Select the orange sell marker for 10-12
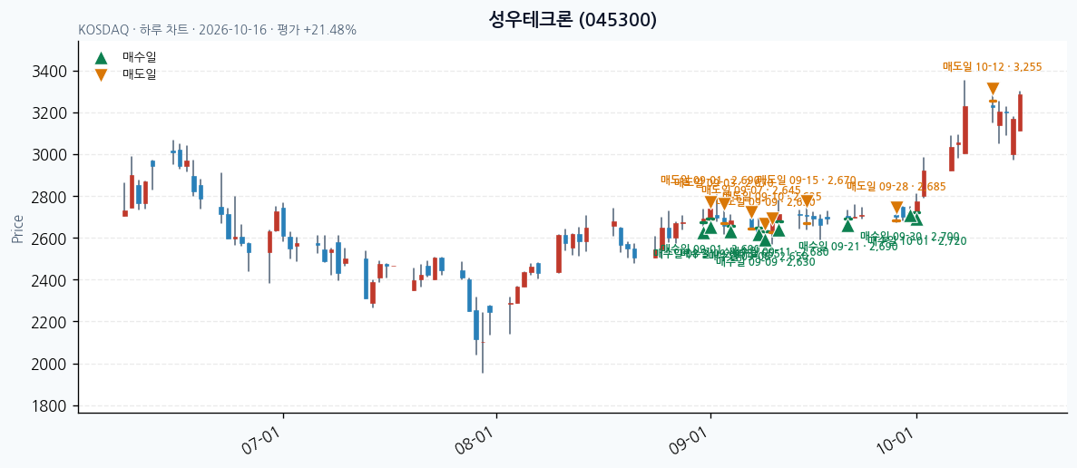The height and width of the screenshot is (468, 1077). click(993, 89)
